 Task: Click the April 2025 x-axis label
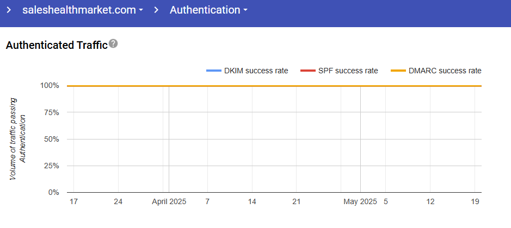[169, 201]
